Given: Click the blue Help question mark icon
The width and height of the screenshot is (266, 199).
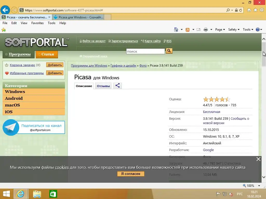Looking at the screenshot, I should 257,30.
